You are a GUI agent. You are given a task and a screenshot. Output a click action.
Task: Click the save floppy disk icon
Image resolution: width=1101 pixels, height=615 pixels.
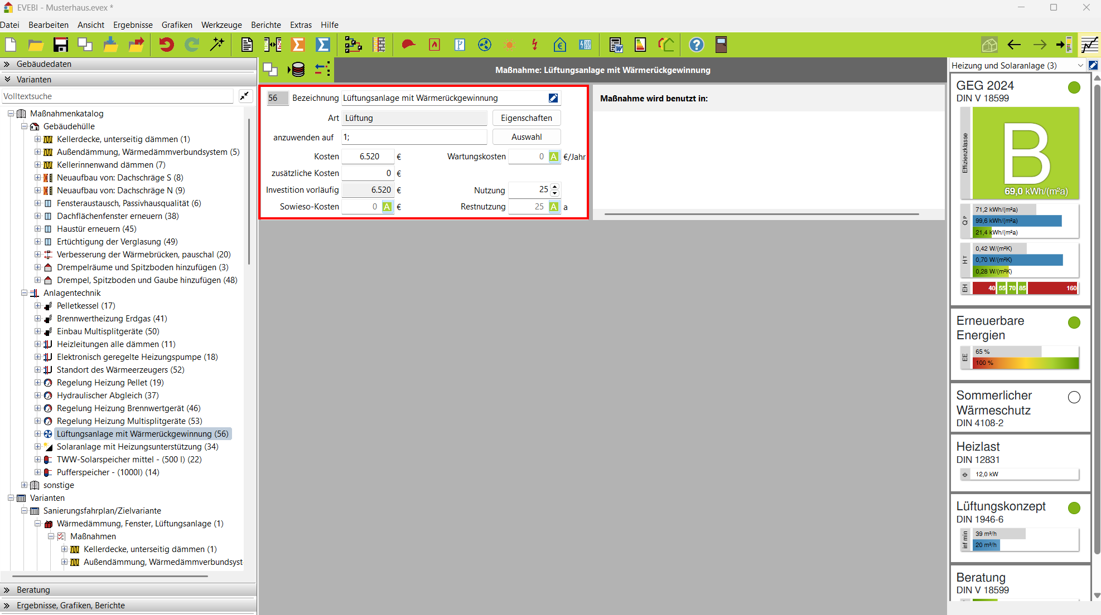pyautogui.click(x=60, y=45)
